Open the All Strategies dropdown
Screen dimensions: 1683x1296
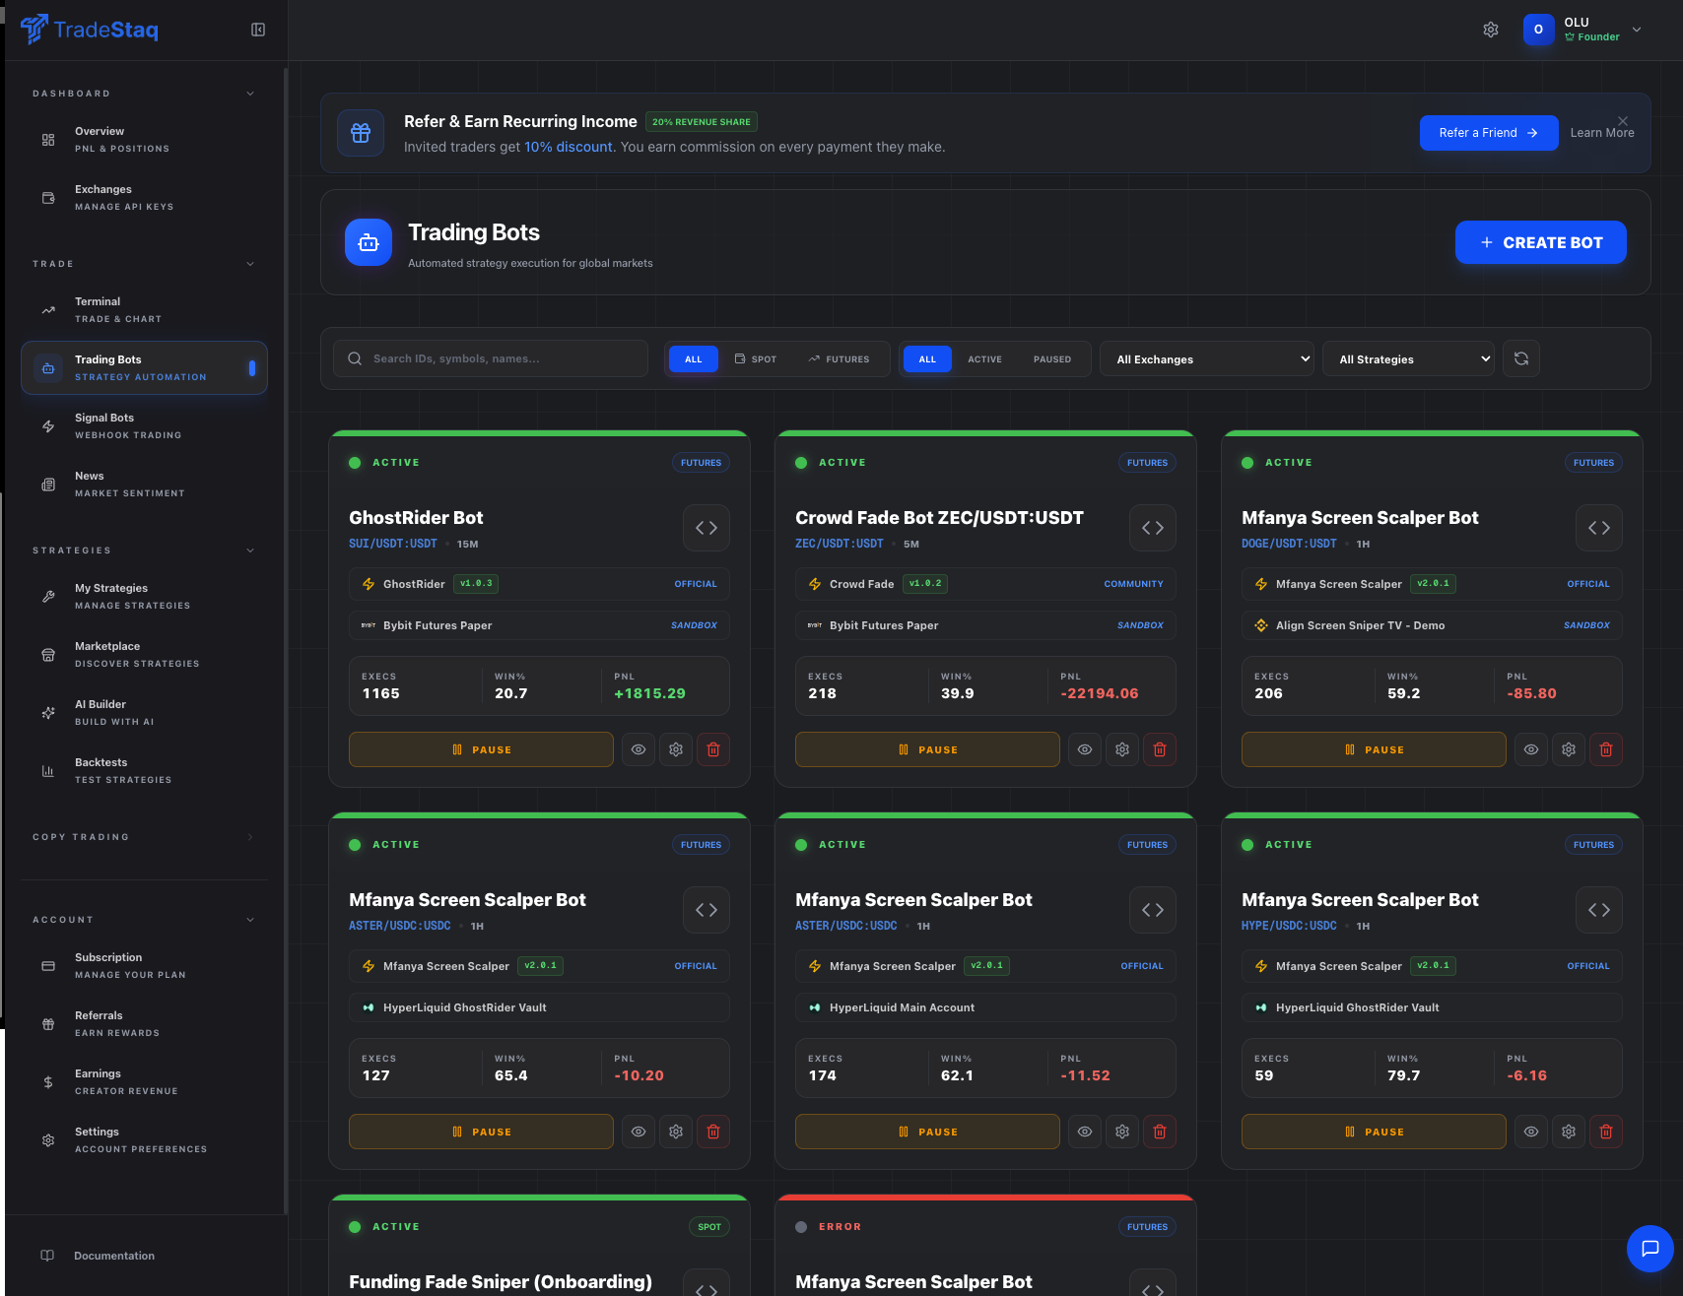1409,359
